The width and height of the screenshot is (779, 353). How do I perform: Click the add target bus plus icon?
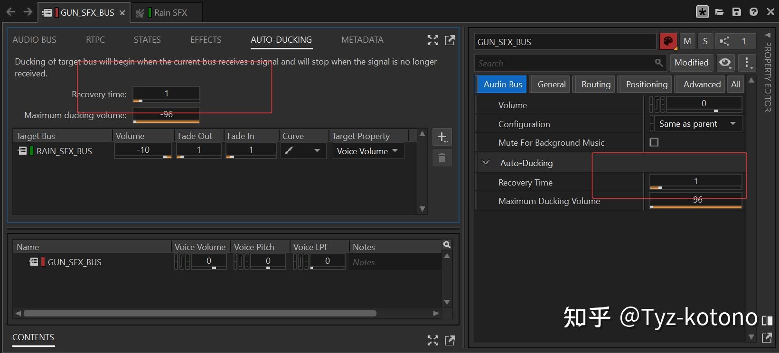coord(442,137)
